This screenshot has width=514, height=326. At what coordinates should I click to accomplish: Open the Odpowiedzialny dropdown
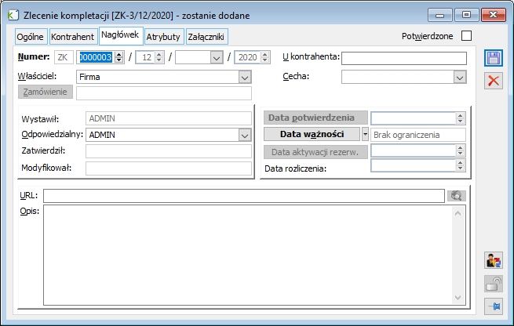click(245, 135)
